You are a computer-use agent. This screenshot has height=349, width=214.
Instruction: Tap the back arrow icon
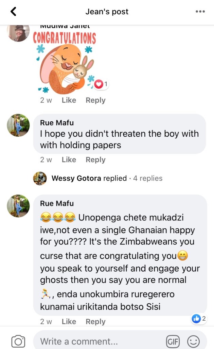(x=13, y=12)
